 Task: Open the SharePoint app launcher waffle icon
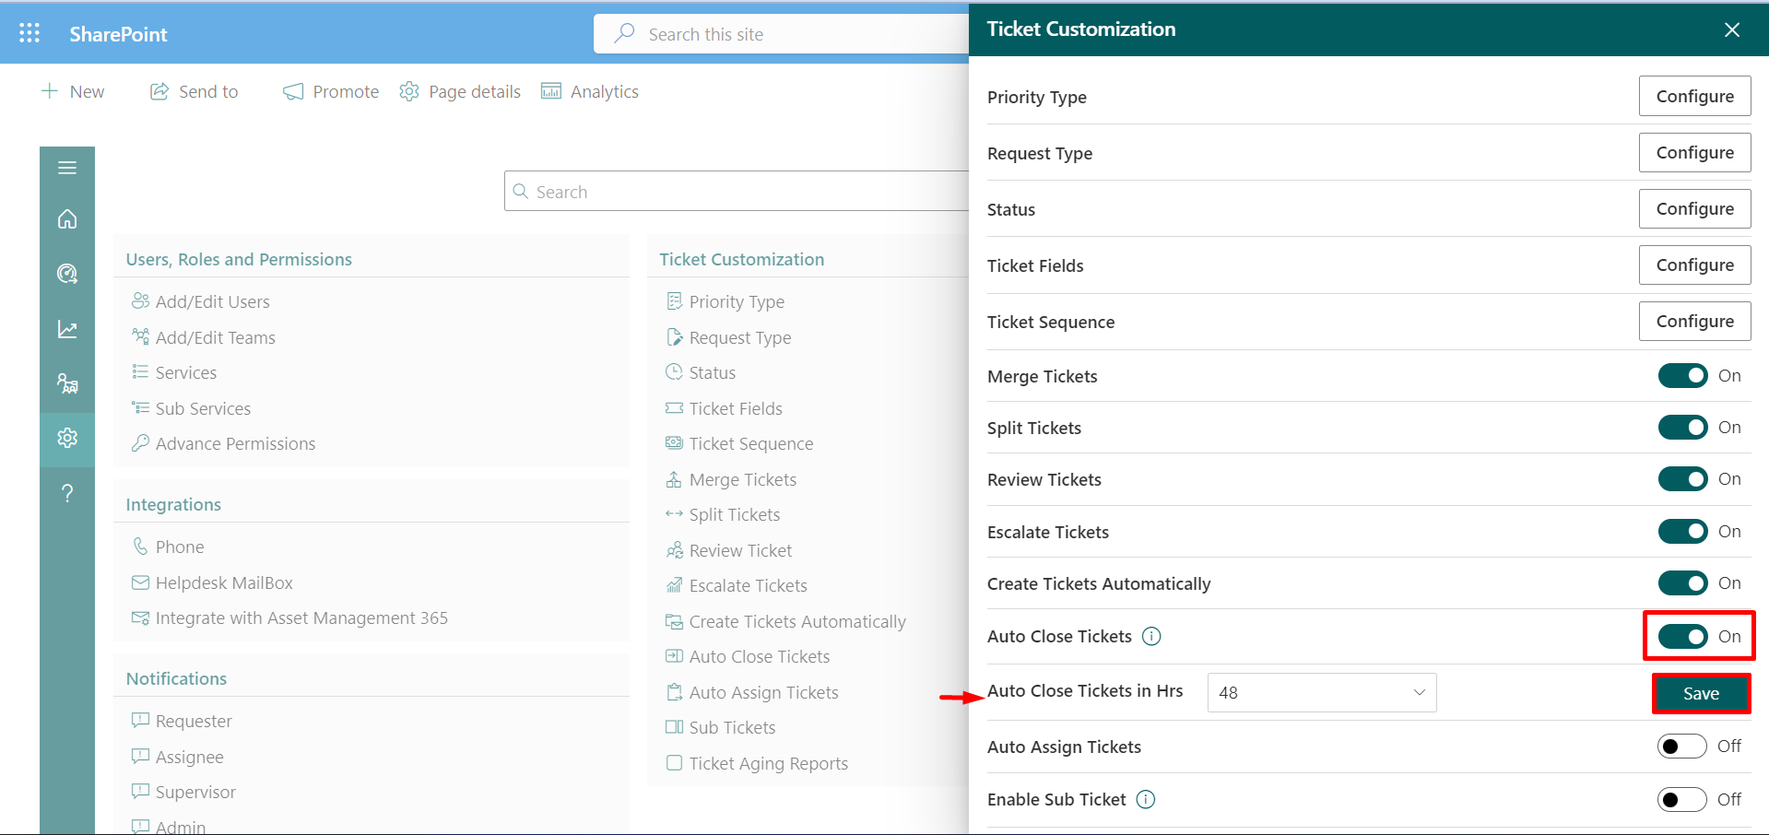click(29, 34)
